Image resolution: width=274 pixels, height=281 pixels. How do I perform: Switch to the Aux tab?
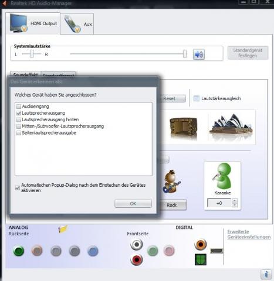pyautogui.click(x=77, y=24)
